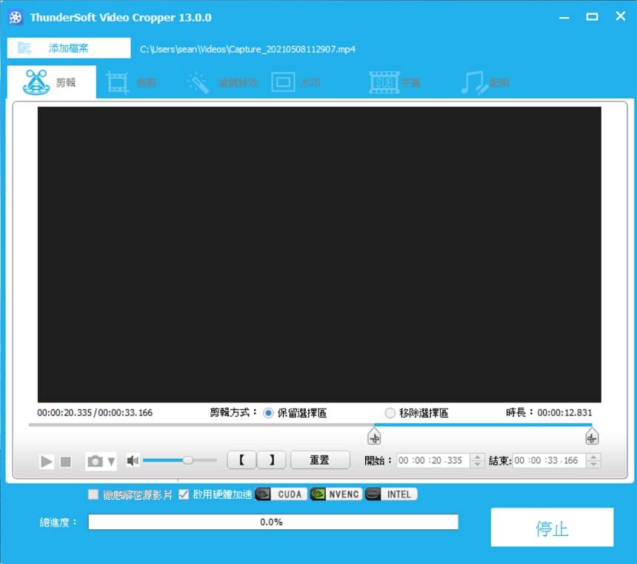Click the 總進度 progress bar showing 0.0%

273,522
